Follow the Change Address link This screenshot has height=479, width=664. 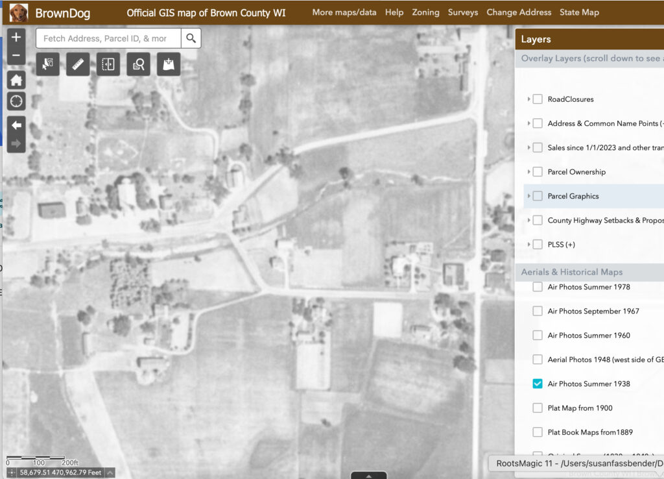pos(519,12)
